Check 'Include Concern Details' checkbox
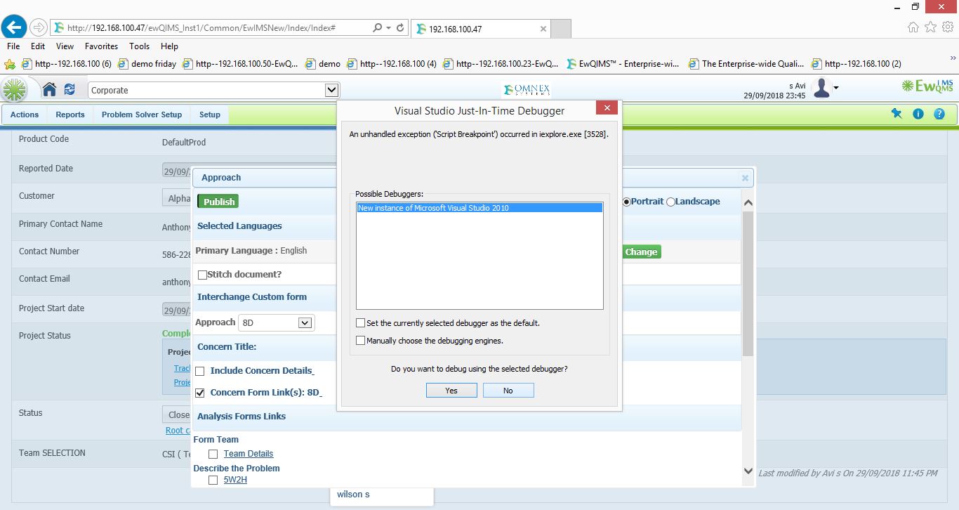The width and height of the screenshot is (959, 510). coord(200,371)
